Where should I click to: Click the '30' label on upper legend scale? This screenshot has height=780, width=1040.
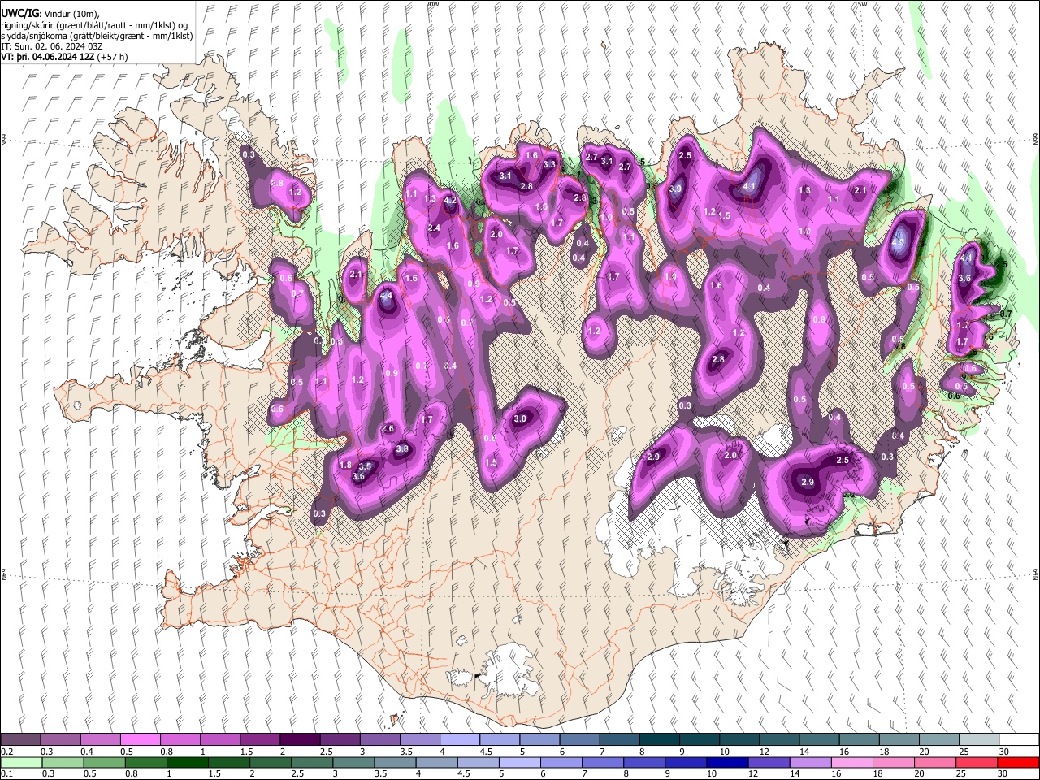[x=1003, y=752]
